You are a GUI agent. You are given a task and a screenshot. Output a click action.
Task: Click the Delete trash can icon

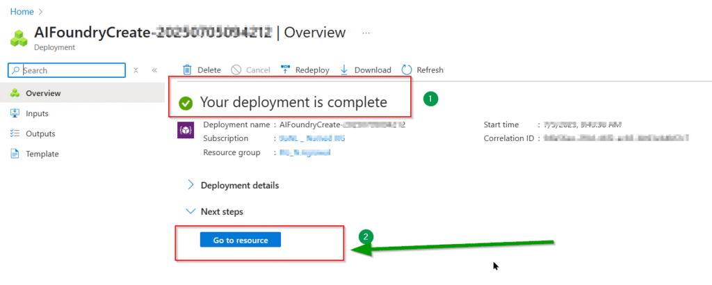(187, 70)
